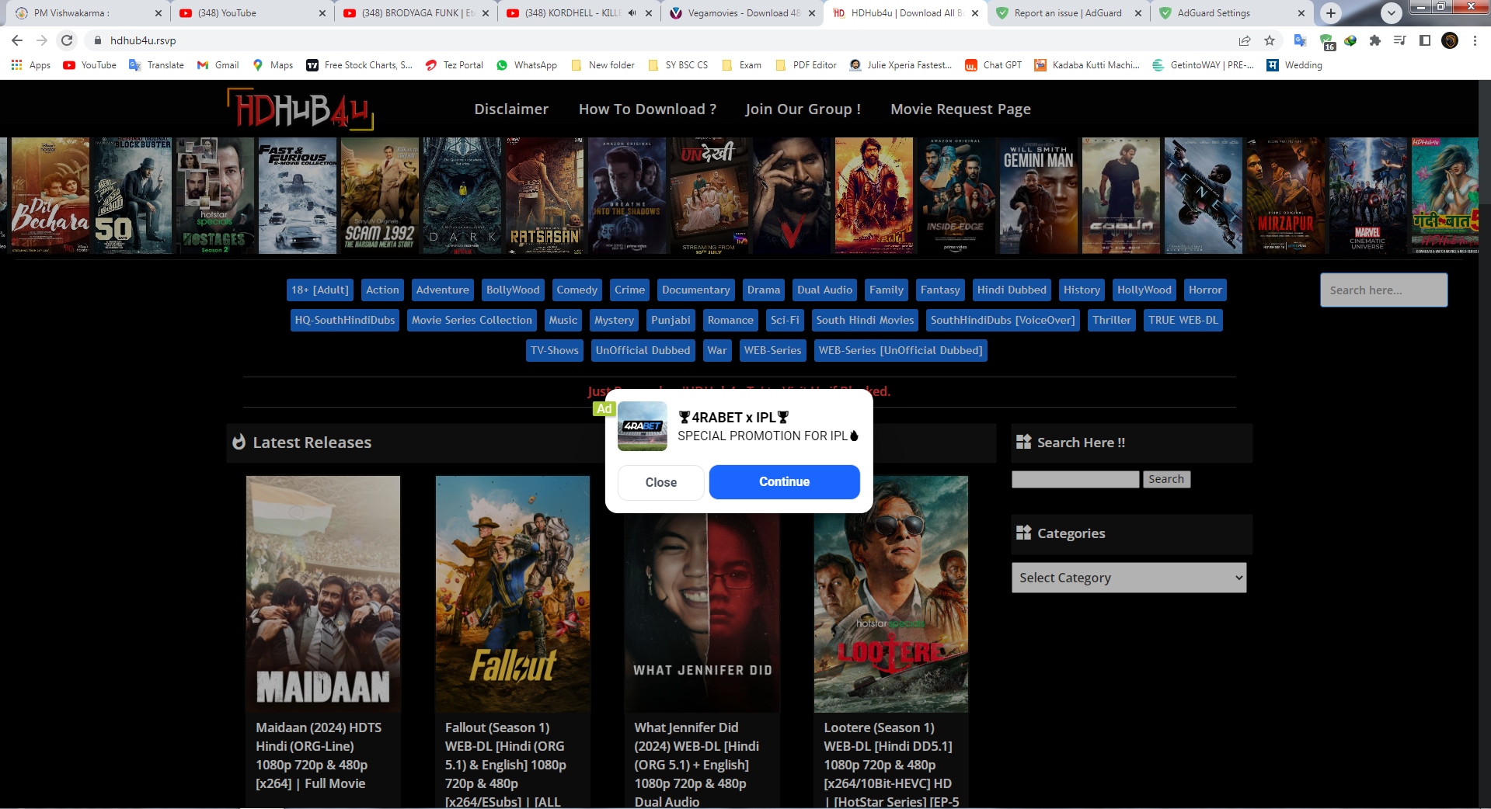Click the browser Back arrow
This screenshot has width=1491, height=809.
click(17, 40)
